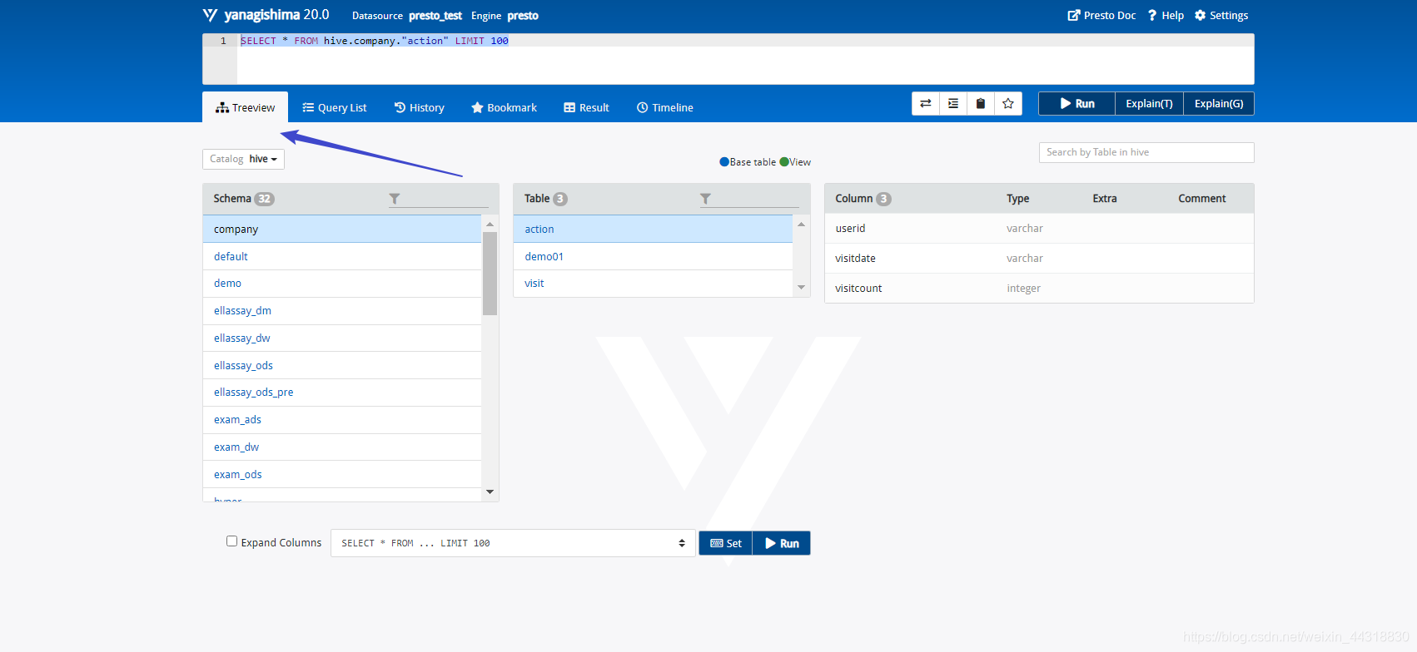This screenshot has height=652, width=1417.
Task: Select the exam_ods schema
Action: coord(342,474)
